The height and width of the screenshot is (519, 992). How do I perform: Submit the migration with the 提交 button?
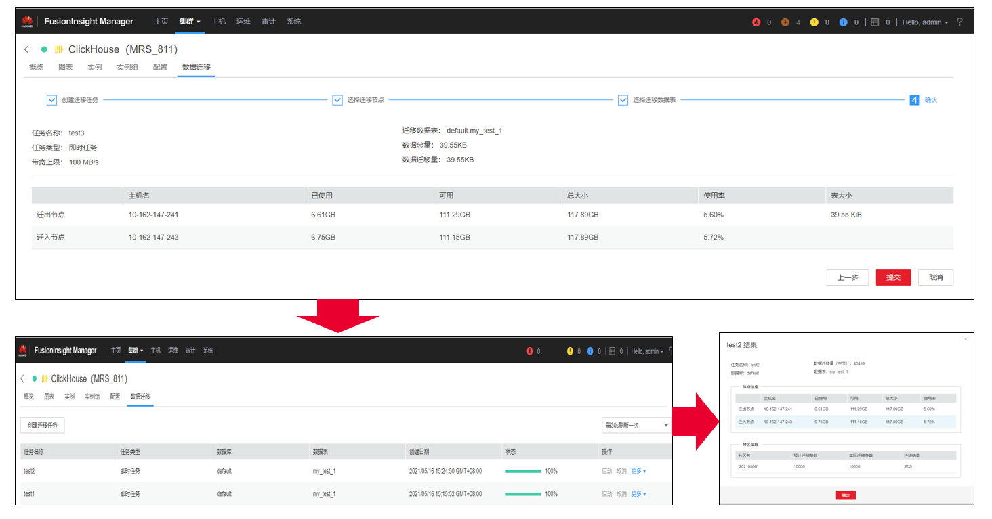[x=893, y=277]
